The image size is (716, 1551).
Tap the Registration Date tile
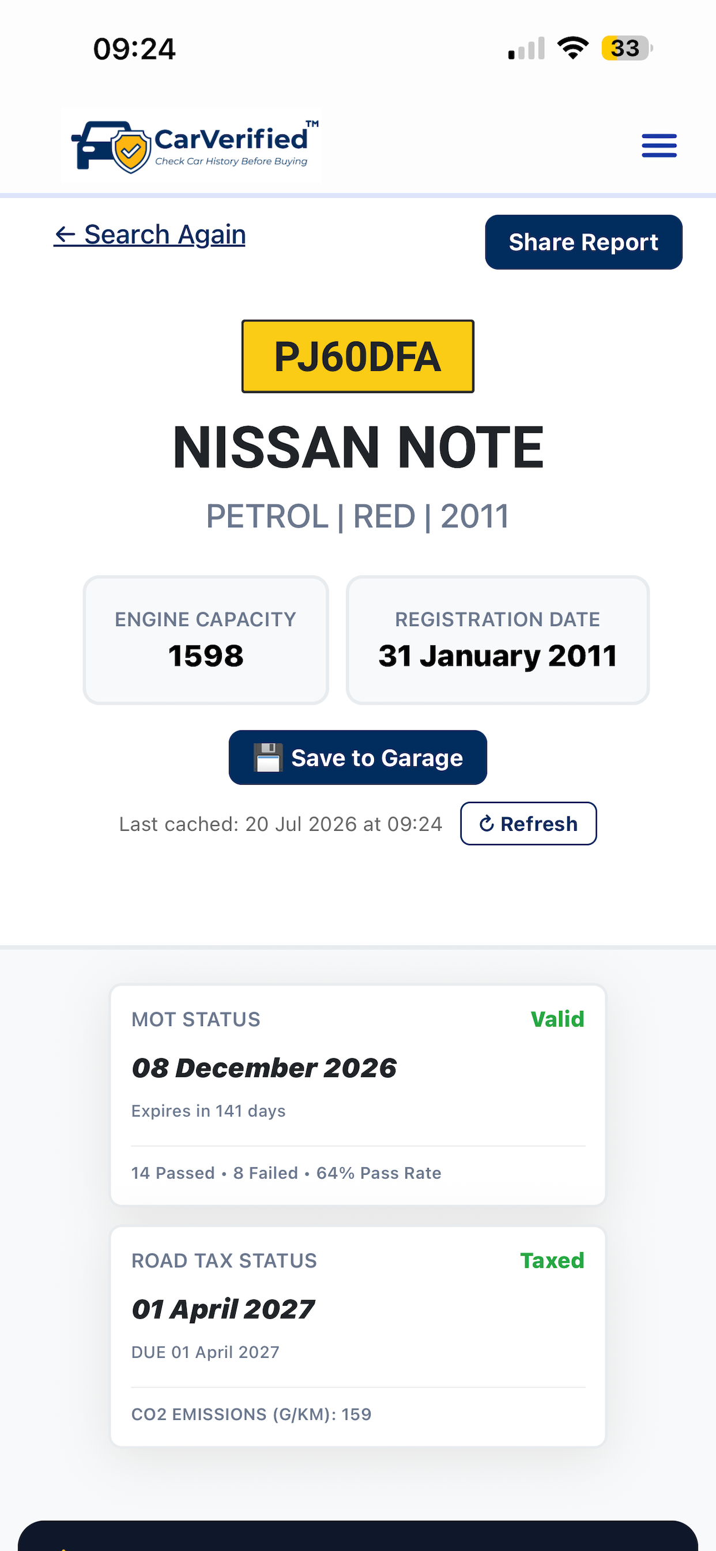click(498, 640)
